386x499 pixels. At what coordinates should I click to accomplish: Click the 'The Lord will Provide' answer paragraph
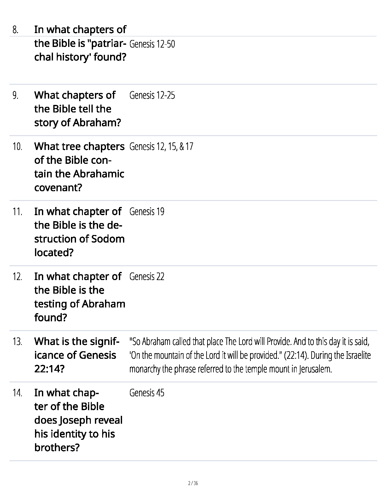pos(250,355)
